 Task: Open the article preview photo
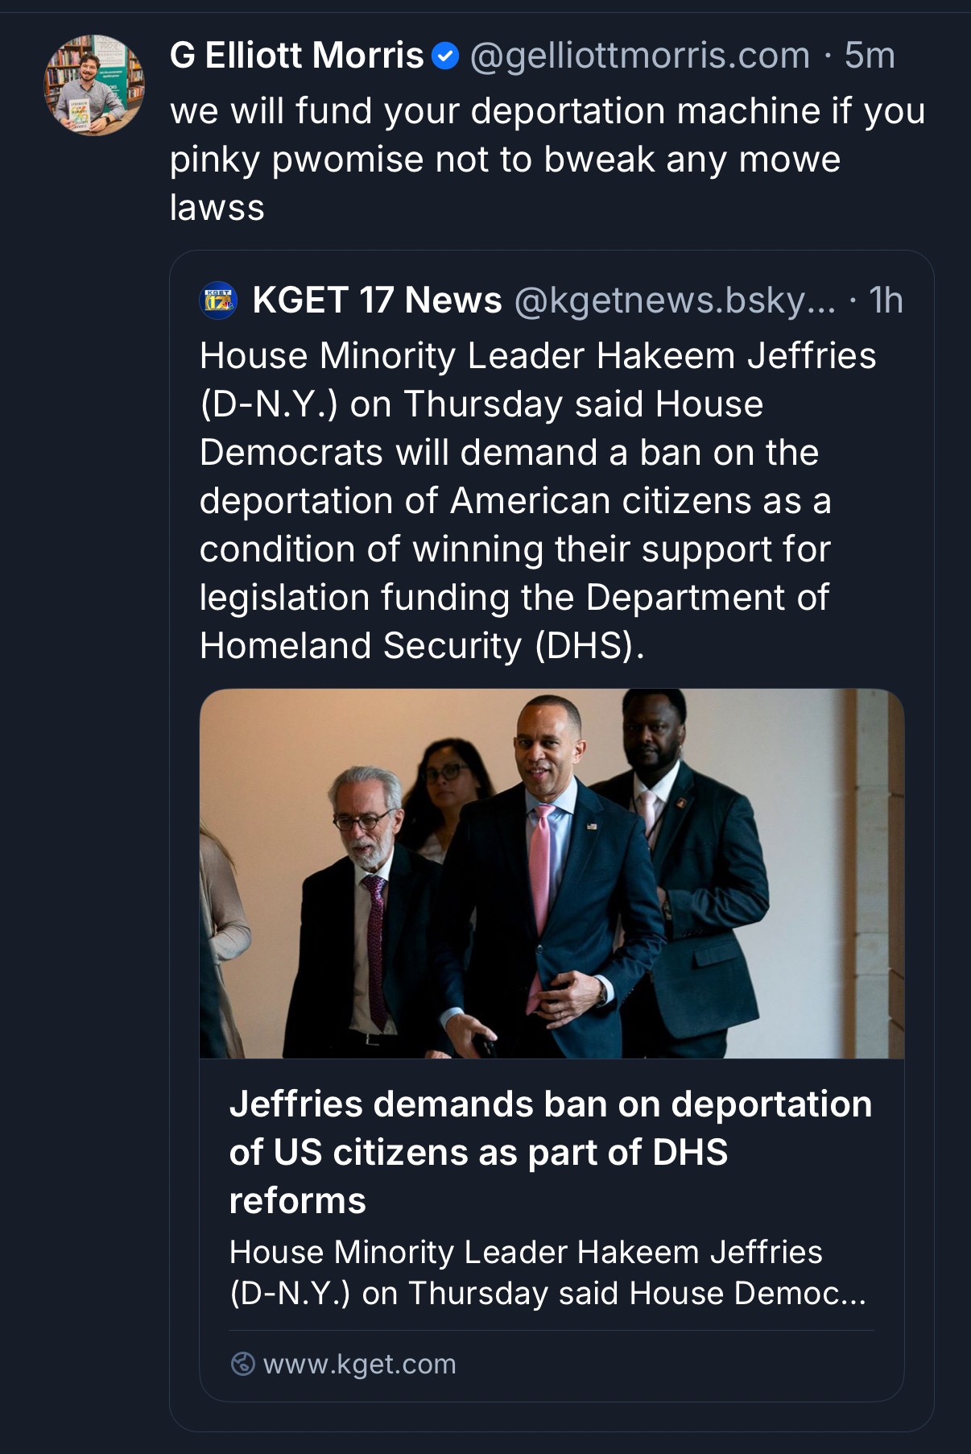coord(552,873)
